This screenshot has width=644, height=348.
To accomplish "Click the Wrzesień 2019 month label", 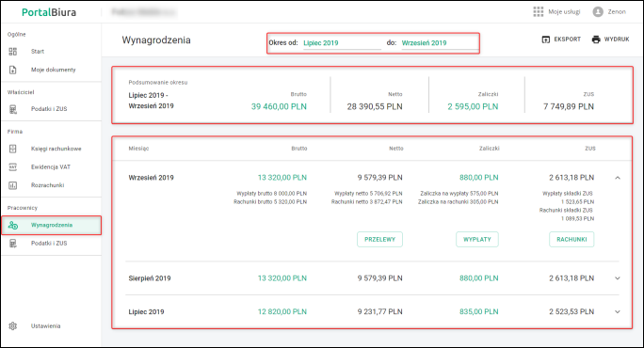I will [152, 178].
